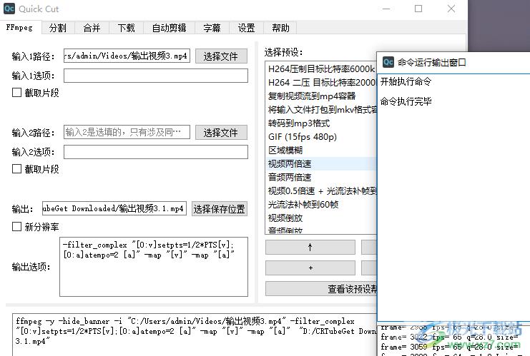Screen dimensions: 530x356
Task: Open the 设置 tab
Action: click(247, 28)
